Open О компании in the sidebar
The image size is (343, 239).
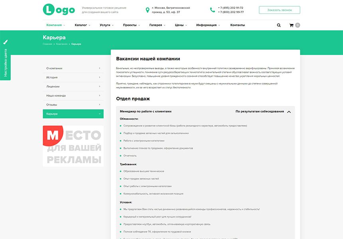[73, 69]
